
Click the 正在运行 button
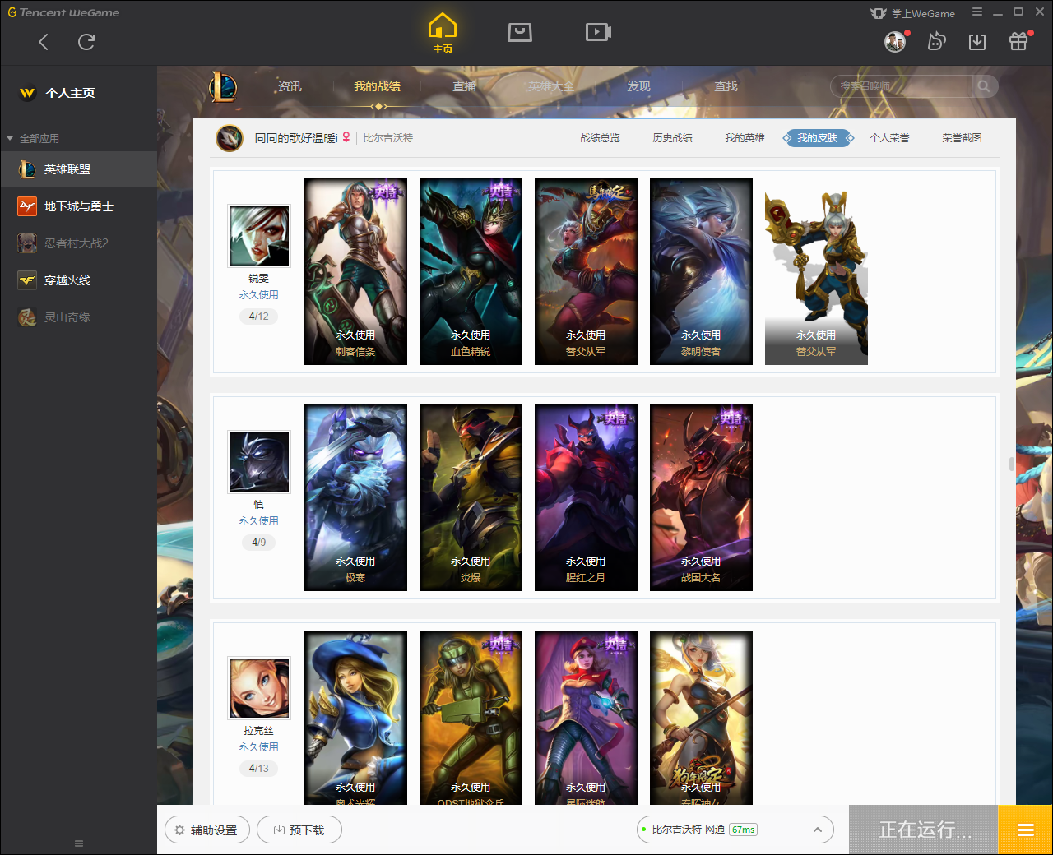click(924, 830)
